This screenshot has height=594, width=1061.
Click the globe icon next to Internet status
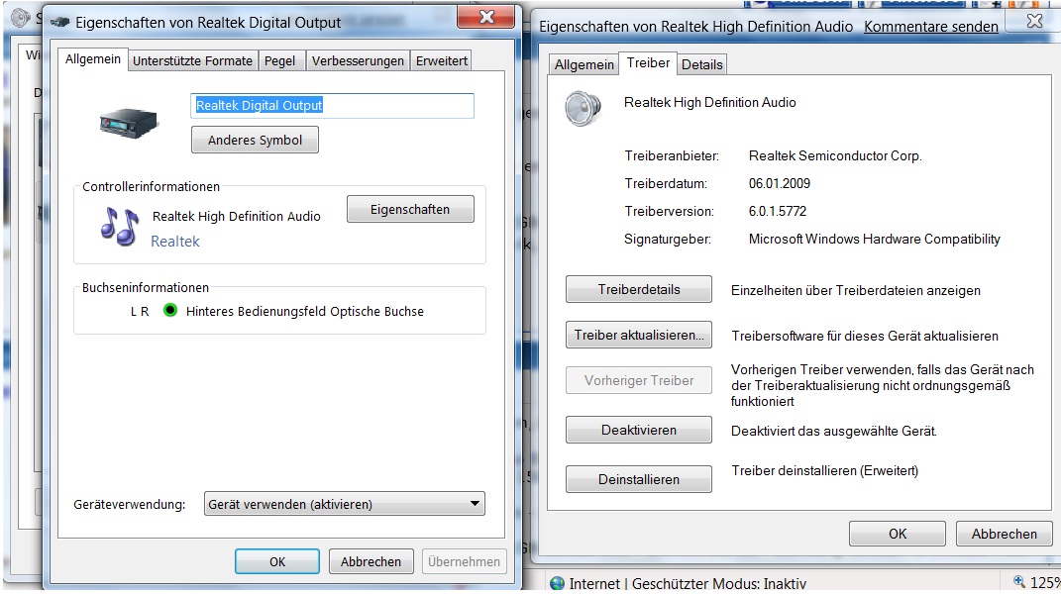click(x=557, y=583)
